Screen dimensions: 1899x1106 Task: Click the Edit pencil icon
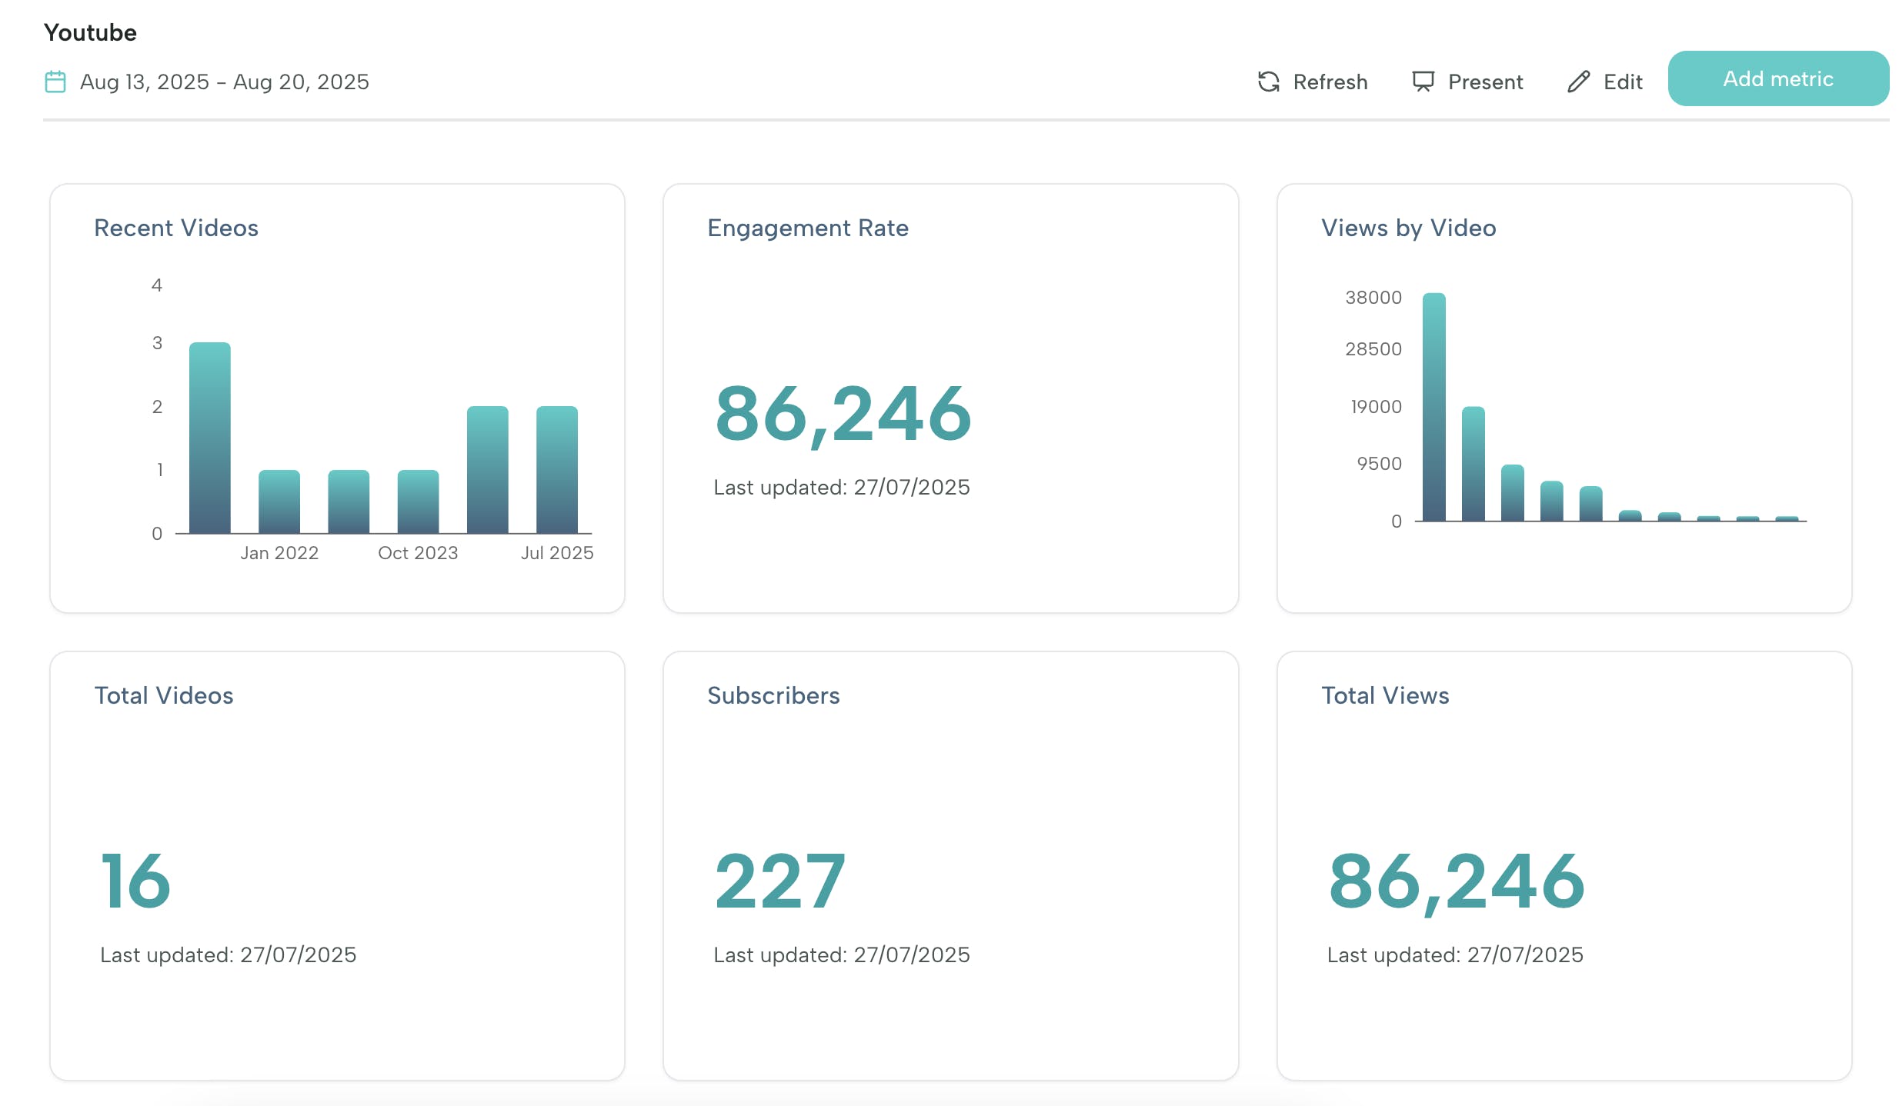(1578, 82)
